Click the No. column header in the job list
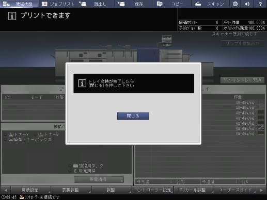Image resolution: width=267 pixels, height=200 pixels. tap(8, 97)
